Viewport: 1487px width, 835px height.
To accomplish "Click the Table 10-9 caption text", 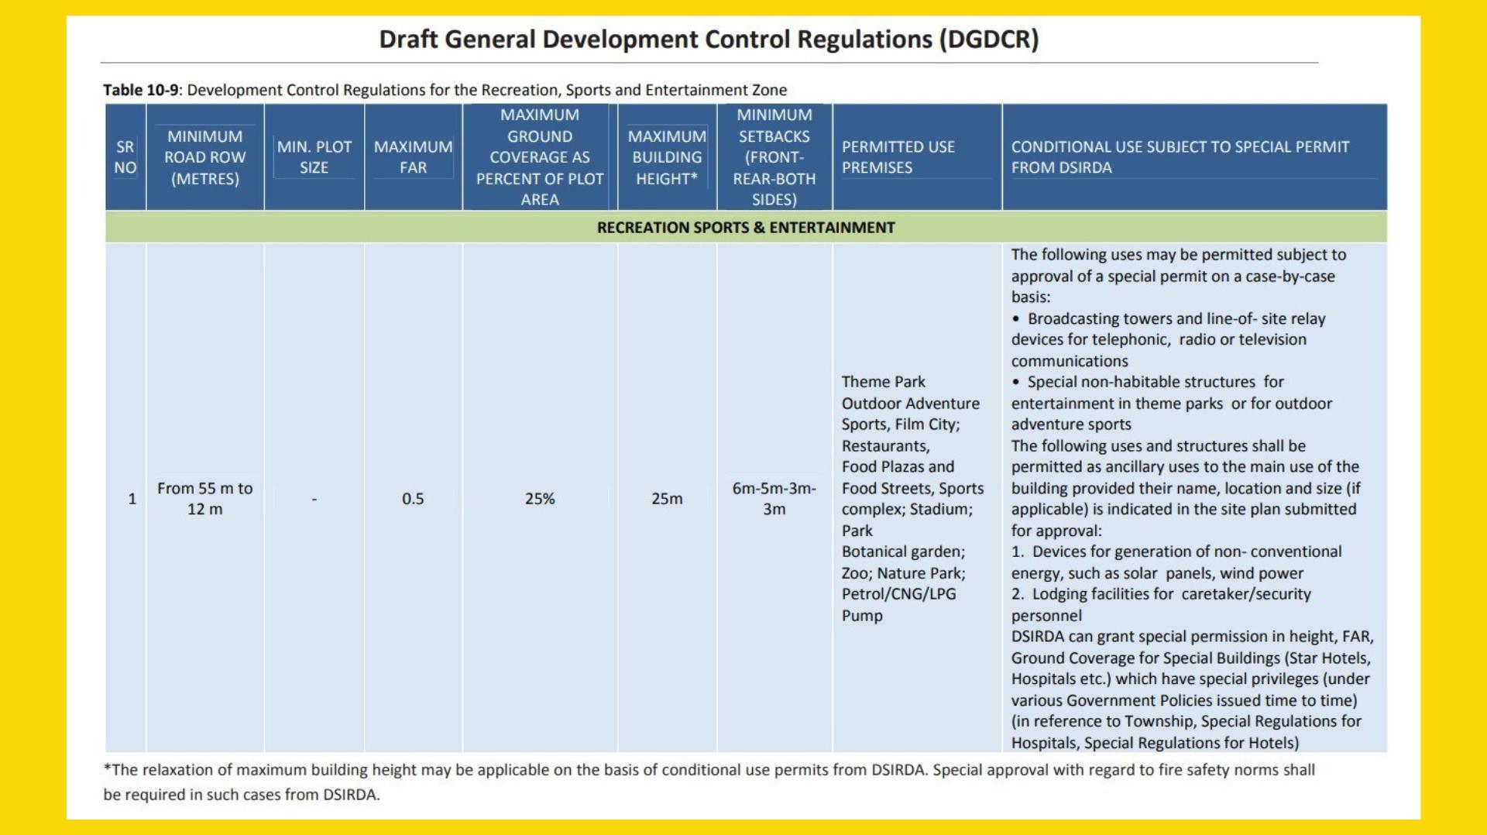I will click(x=445, y=90).
